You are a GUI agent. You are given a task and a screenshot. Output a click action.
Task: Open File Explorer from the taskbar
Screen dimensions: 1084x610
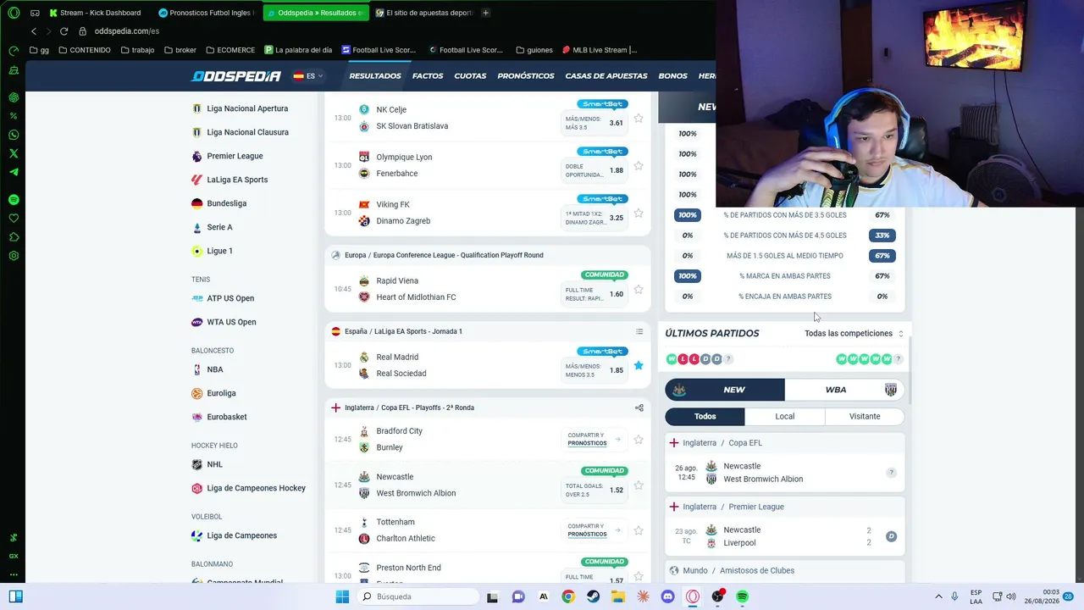[x=618, y=596]
